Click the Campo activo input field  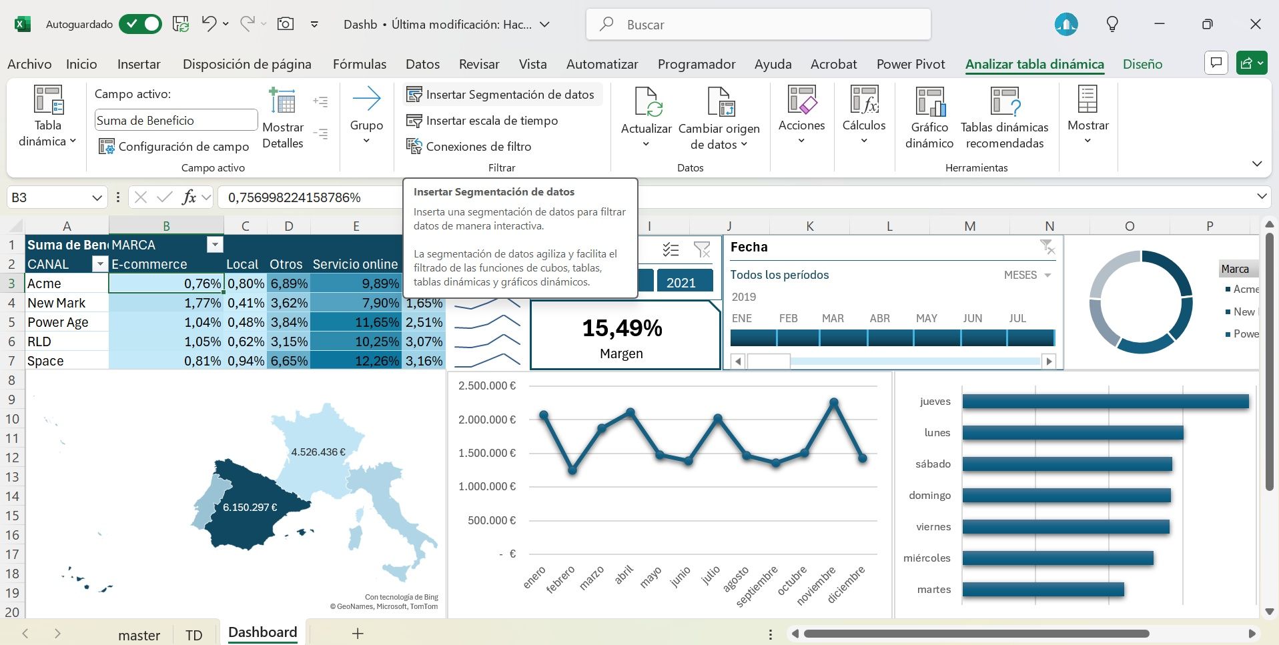tap(176, 120)
